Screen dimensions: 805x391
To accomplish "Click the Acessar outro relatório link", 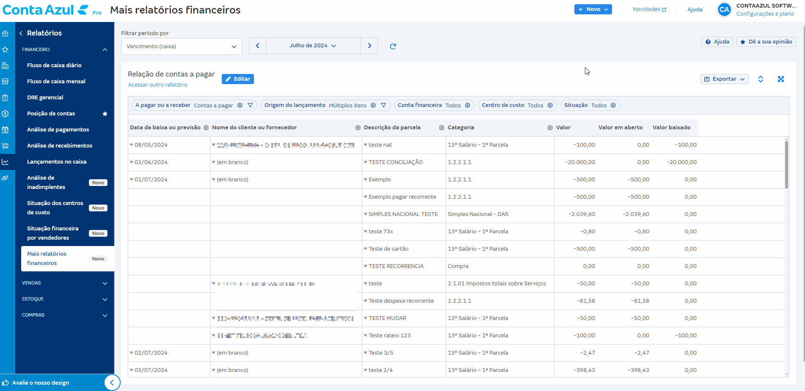I will point(157,85).
